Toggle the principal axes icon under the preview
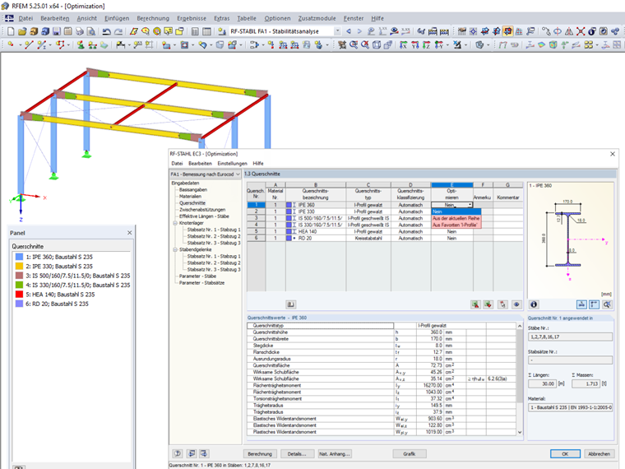Viewport: 625px width, 469px height. (594, 304)
